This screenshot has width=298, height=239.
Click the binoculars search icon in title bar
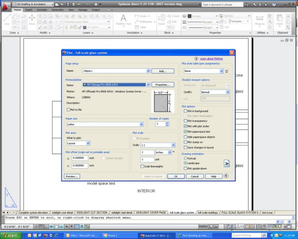[x=246, y=4]
